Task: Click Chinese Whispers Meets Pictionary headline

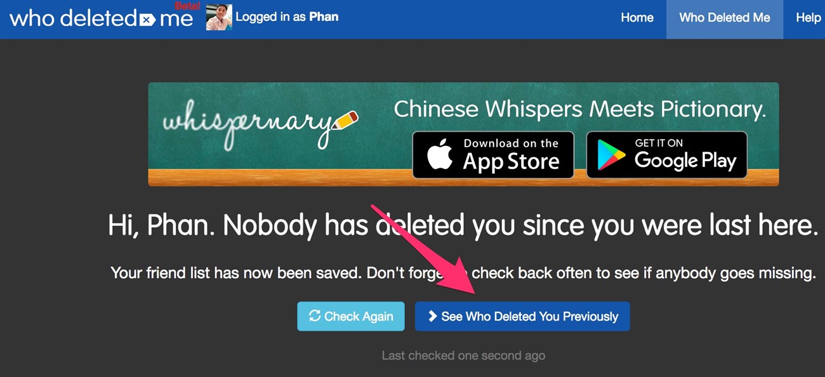Action: click(x=580, y=109)
